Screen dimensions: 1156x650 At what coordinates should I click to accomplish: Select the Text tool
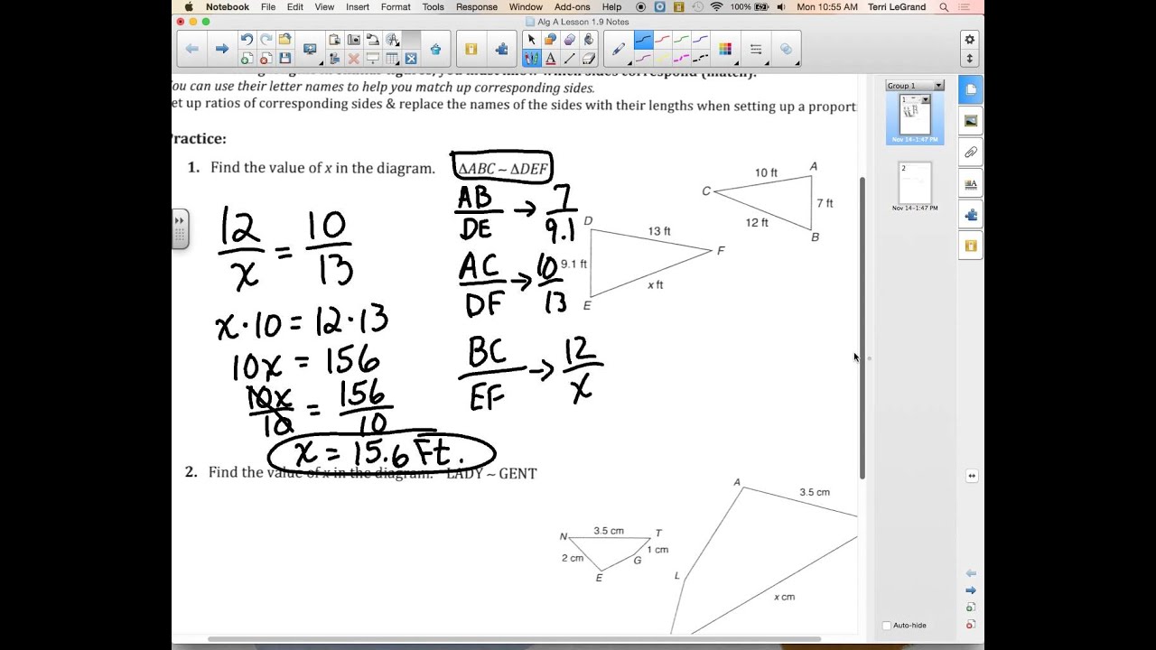[x=550, y=59]
